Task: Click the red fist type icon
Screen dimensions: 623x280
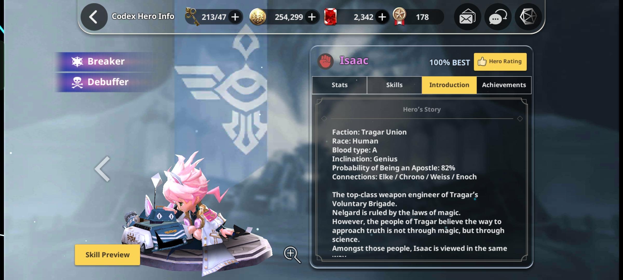Action: [325, 61]
